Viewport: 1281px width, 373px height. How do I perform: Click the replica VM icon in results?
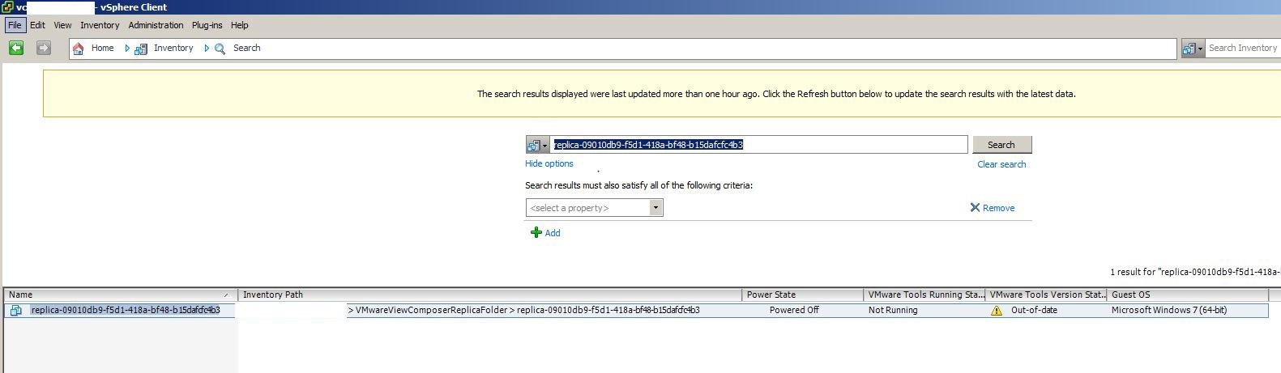click(x=16, y=310)
